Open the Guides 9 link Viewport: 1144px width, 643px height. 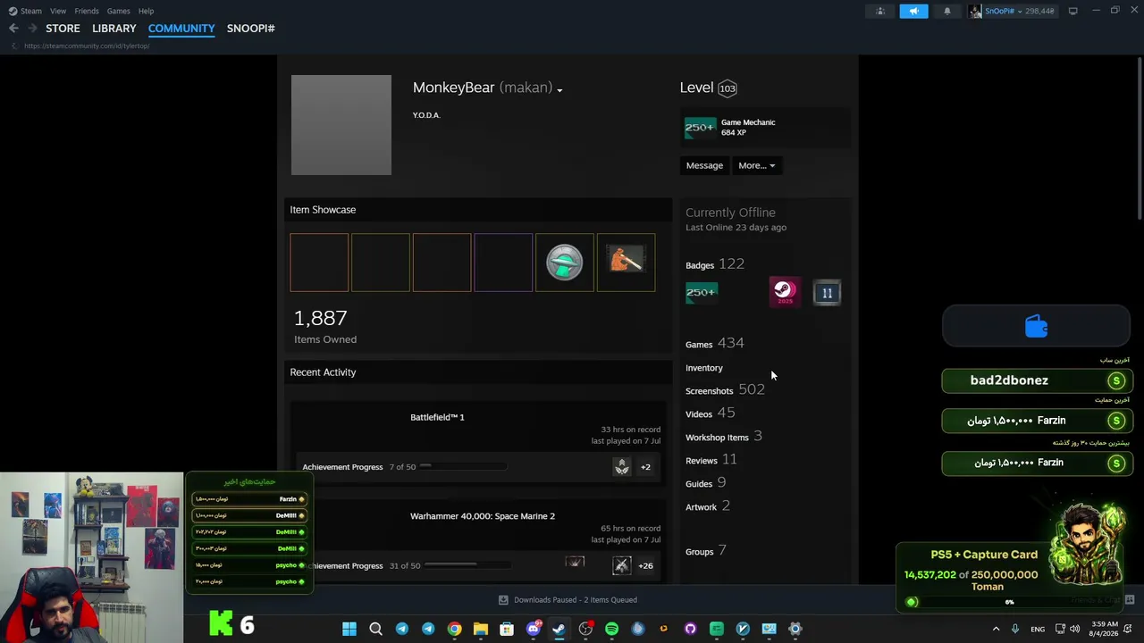tap(705, 483)
